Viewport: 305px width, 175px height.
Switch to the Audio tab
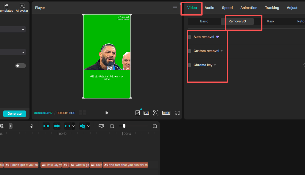pyautogui.click(x=209, y=7)
